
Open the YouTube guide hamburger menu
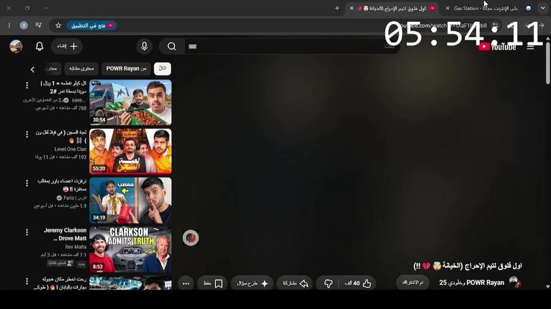point(530,46)
